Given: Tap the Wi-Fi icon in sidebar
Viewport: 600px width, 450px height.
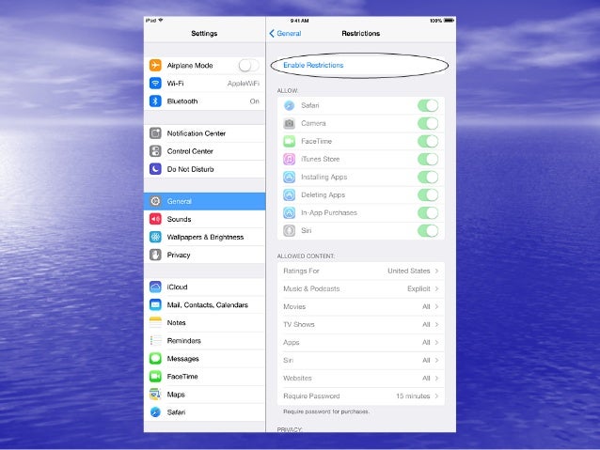Looking at the screenshot, I should (x=155, y=84).
